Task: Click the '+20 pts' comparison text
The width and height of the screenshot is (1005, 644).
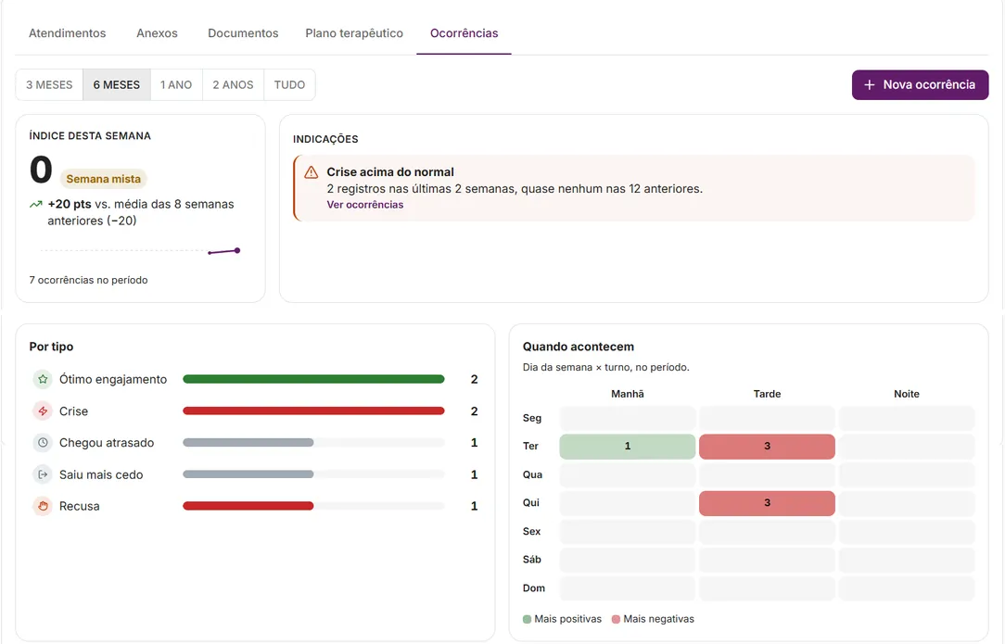Action: click(70, 204)
